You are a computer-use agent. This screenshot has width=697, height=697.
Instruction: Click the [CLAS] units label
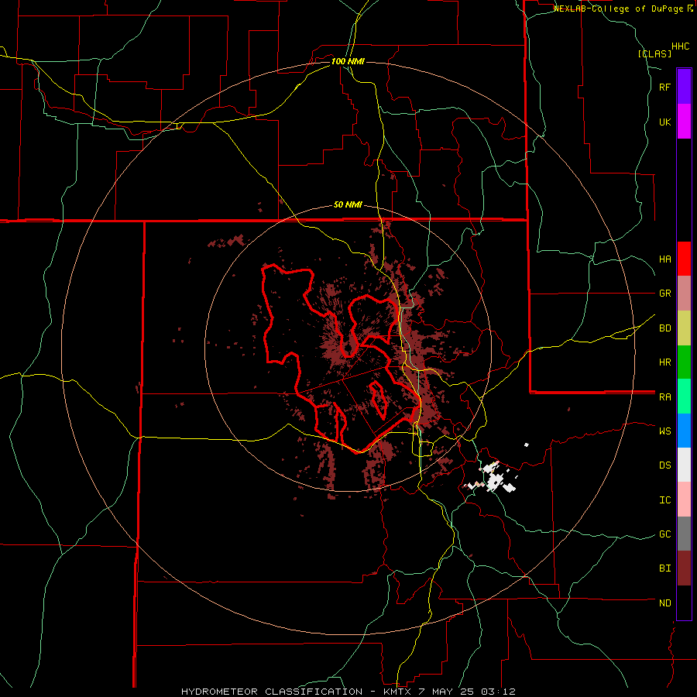point(654,53)
